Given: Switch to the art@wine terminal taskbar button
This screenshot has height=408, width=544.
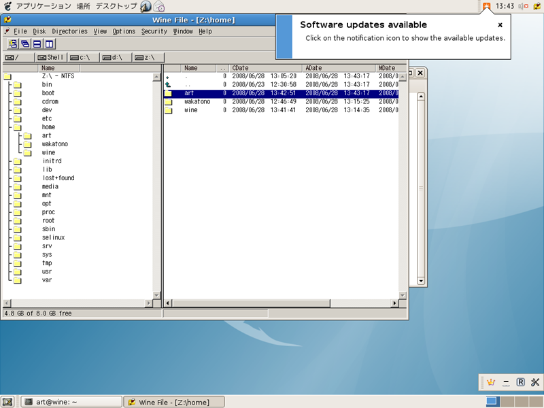Looking at the screenshot, I should pos(72,402).
